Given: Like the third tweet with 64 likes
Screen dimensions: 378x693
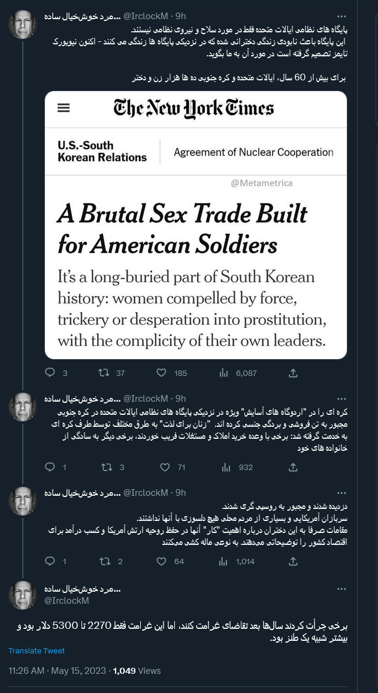Looking at the screenshot, I should pos(161,561).
